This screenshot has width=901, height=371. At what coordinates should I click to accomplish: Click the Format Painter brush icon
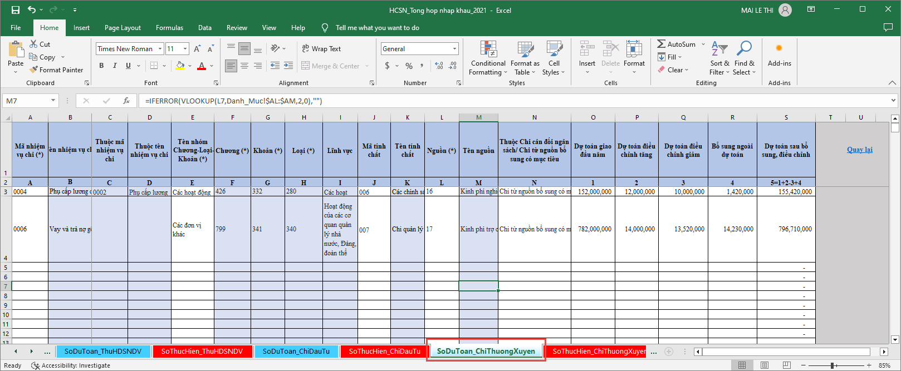point(34,70)
